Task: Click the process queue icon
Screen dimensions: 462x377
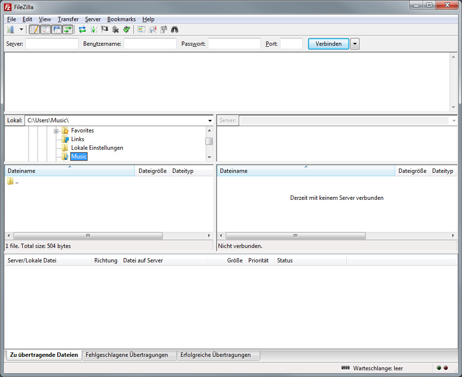Action: (94, 29)
